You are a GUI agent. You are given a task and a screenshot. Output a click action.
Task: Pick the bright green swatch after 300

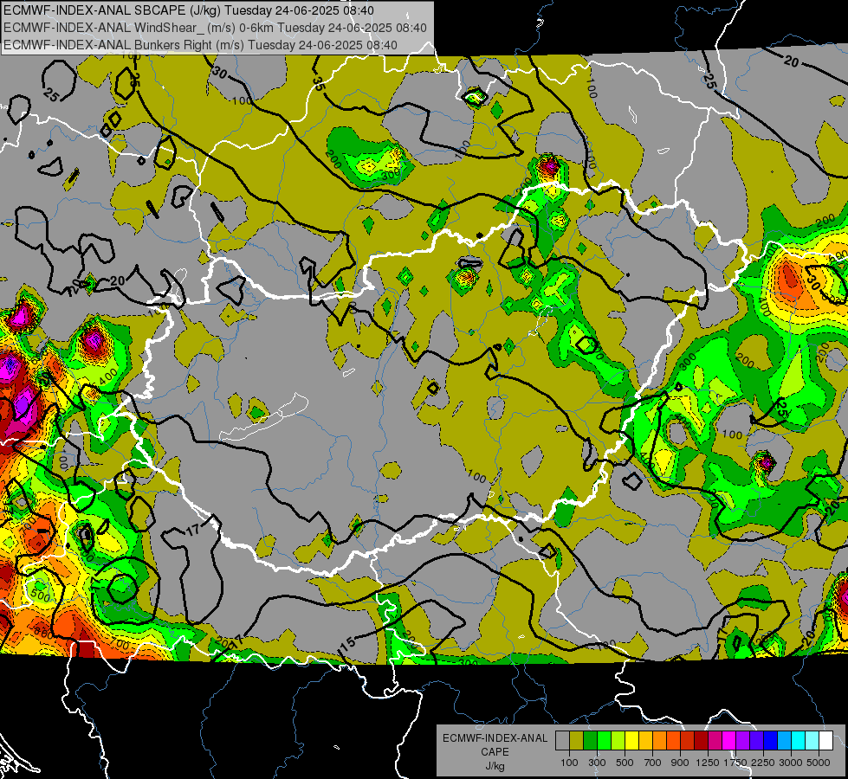point(604,741)
